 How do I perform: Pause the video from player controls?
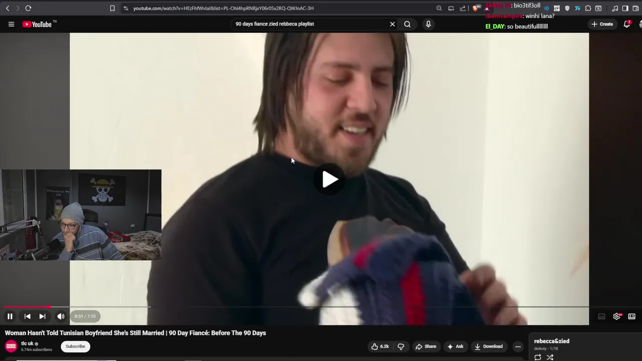(x=10, y=316)
